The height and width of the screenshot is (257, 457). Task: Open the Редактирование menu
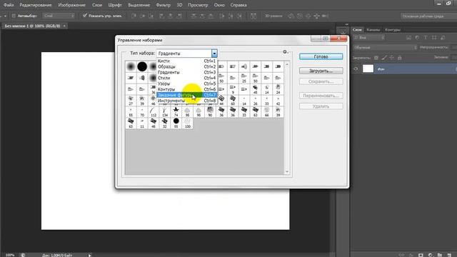(36, 5)
